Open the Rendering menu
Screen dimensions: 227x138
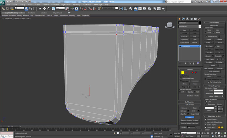tap(77, 5)
